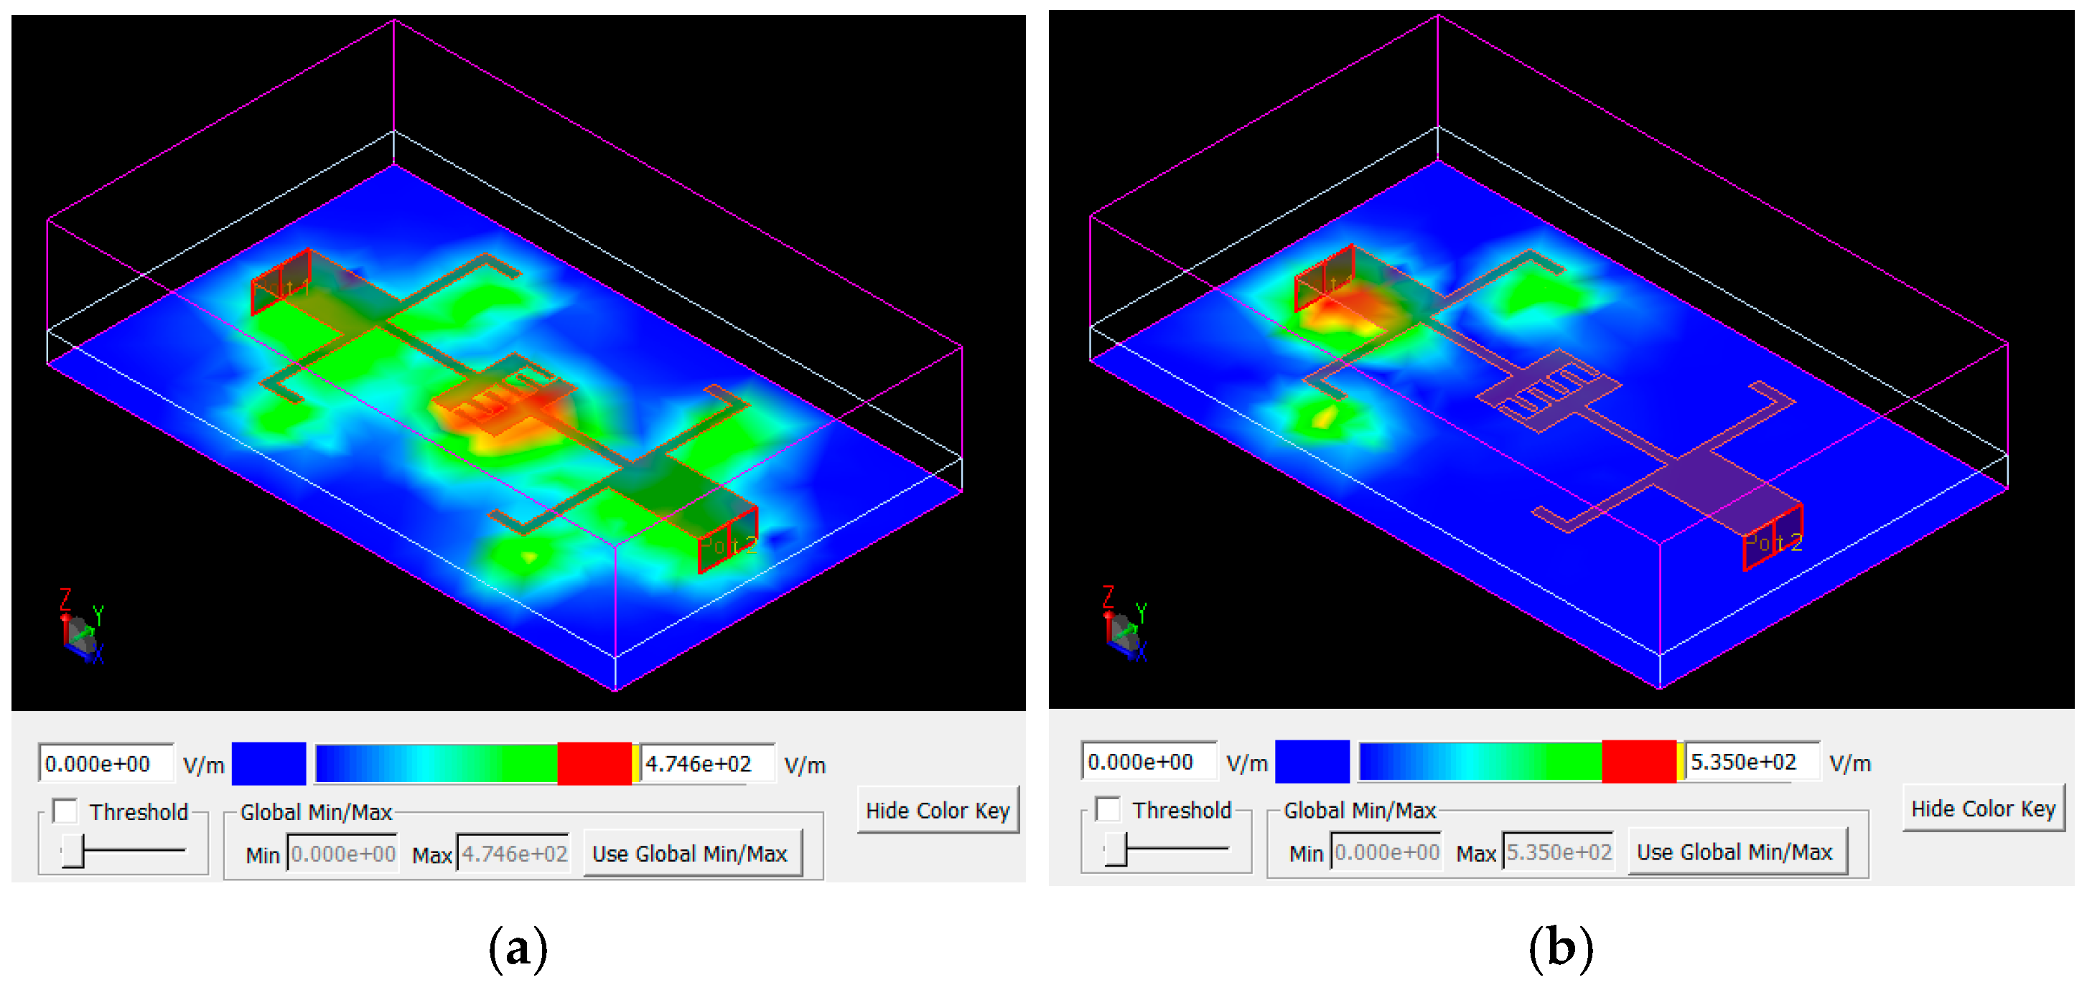Screen dimensions: 2087x985
Task: Click the threshold slider handle in panel (a)
Action: (x=73, y=851)
